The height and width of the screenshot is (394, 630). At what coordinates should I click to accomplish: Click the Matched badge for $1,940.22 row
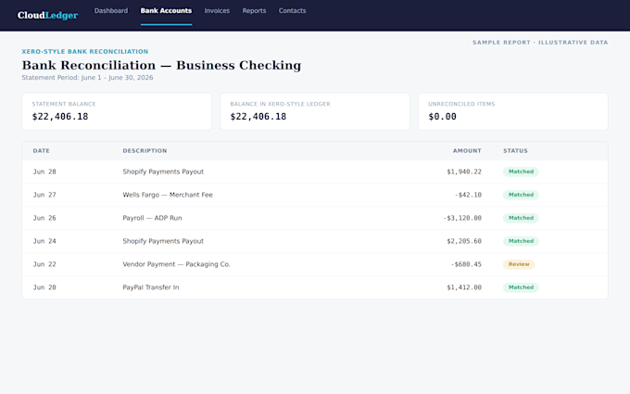[521, 172]
